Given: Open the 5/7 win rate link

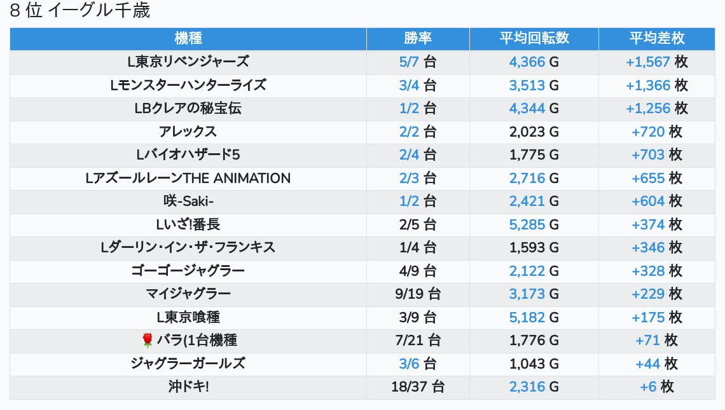Looking at the screenshot, I should 410,62.
